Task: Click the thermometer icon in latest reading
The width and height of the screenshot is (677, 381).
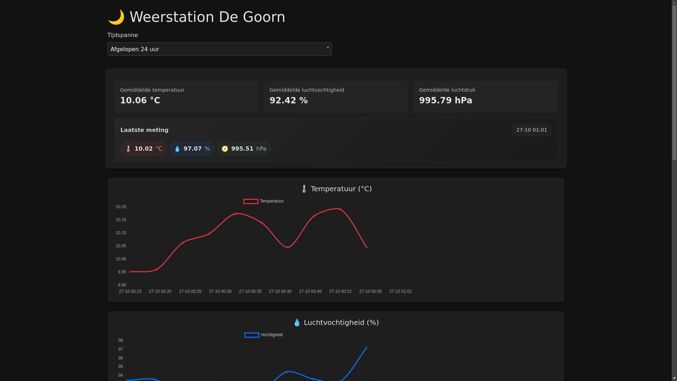Action: click(x=128, y=149)
